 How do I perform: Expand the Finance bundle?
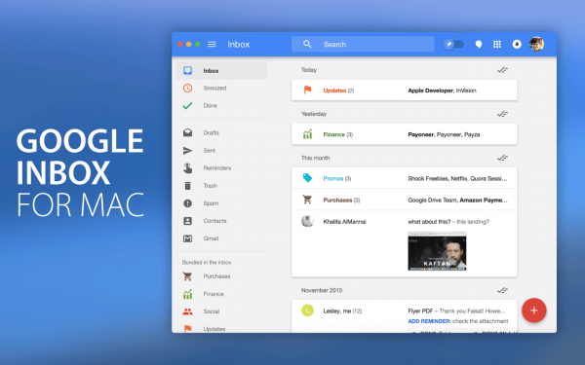click(405, 134)
